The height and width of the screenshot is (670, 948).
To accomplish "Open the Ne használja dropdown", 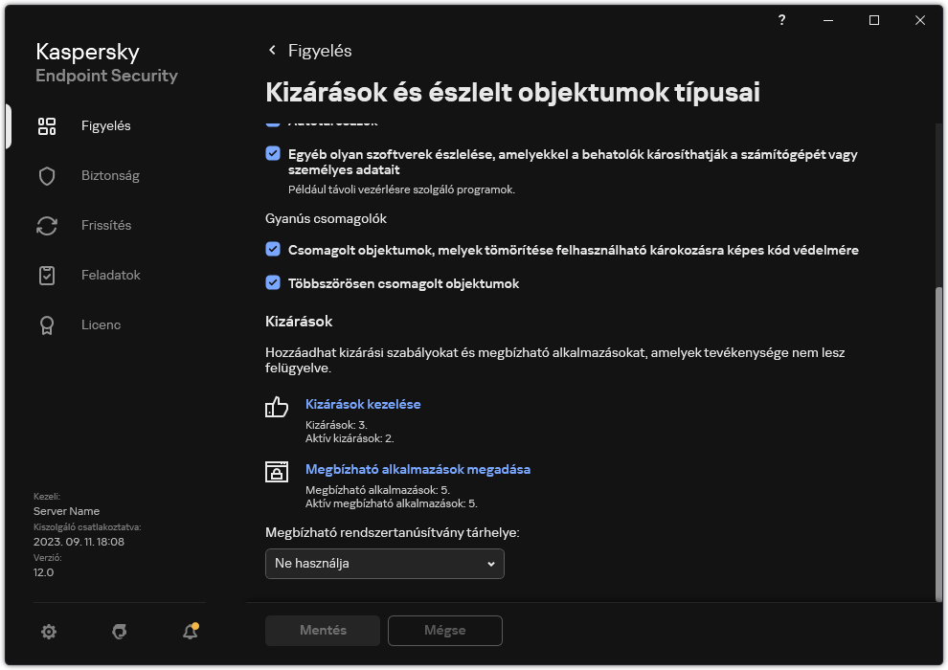I will tap(384, 564).
